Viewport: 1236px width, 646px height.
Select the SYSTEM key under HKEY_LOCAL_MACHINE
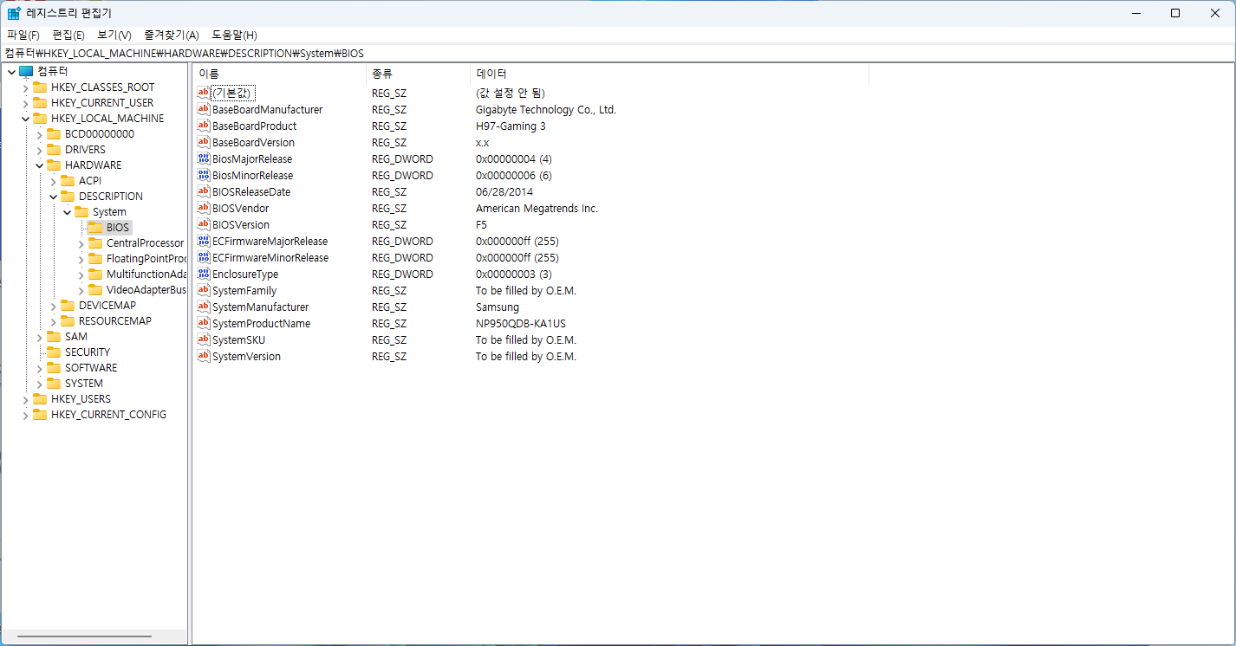pos(84,384)
